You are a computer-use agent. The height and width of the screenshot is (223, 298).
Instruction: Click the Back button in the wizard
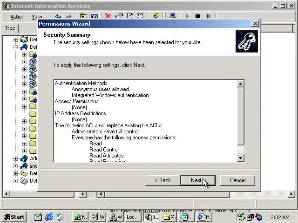coord(163,180)
